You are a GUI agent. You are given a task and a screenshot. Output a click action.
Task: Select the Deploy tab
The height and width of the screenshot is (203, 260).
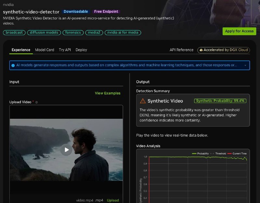[x=81, y=50]
